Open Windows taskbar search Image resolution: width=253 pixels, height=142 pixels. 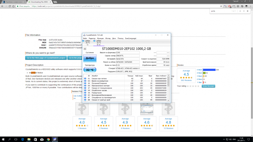(x=10, y=139)
